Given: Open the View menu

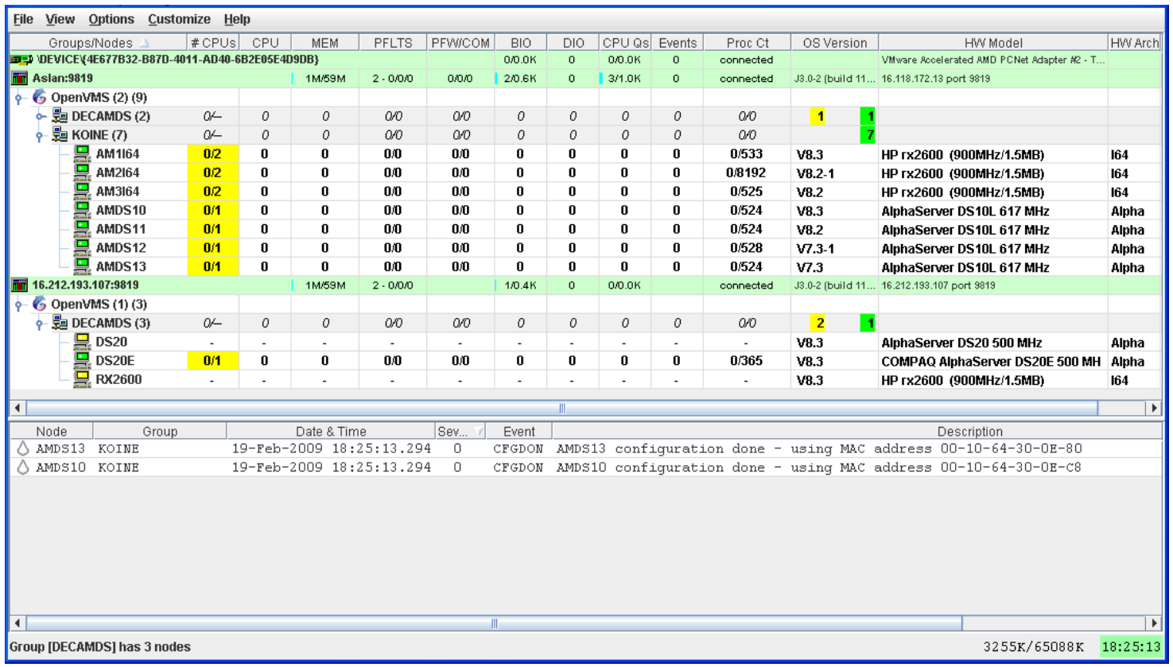Looking at the screenshot, I should click(60, 19).
